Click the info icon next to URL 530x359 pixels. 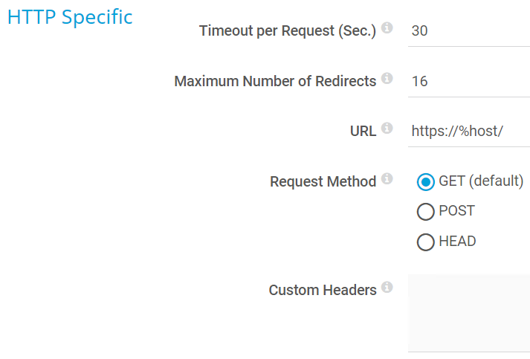pos(387,128)
